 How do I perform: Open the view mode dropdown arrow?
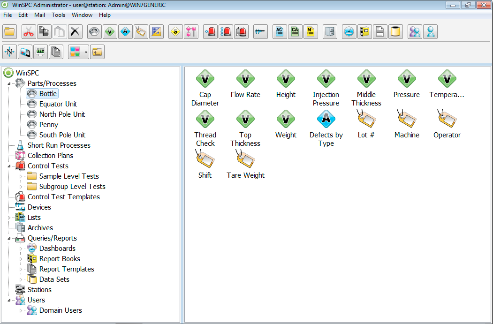pyautogui.click(x=86, y=52)
